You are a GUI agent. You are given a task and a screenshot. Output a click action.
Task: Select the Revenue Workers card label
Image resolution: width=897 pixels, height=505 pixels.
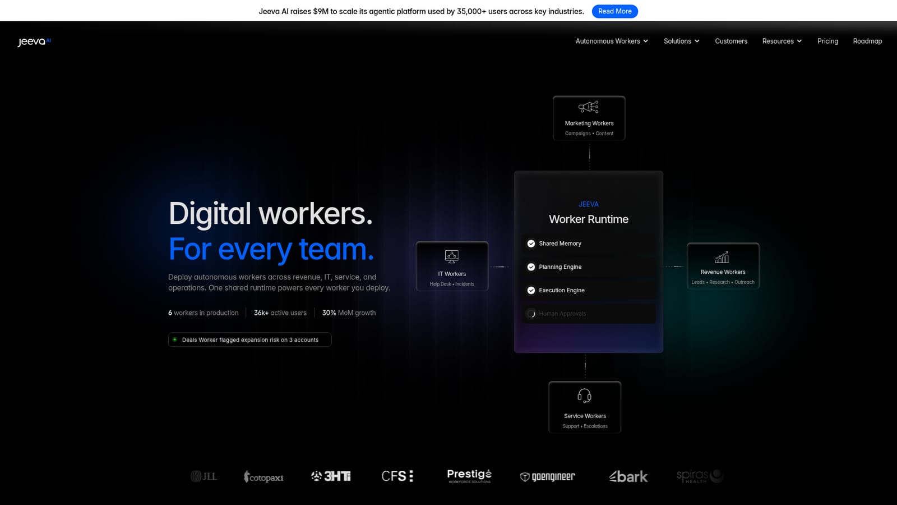[x=723, y=272]
